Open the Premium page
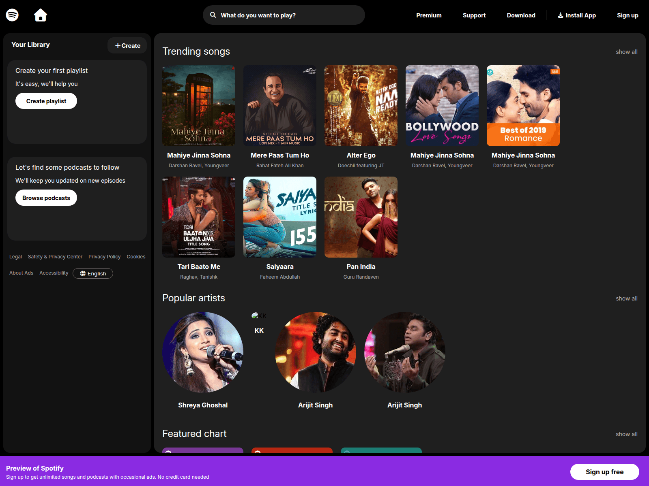This screenshot has width=649, height=486. 429,15
